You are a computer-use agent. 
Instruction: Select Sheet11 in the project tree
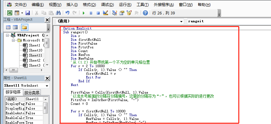tap(35, 56)
